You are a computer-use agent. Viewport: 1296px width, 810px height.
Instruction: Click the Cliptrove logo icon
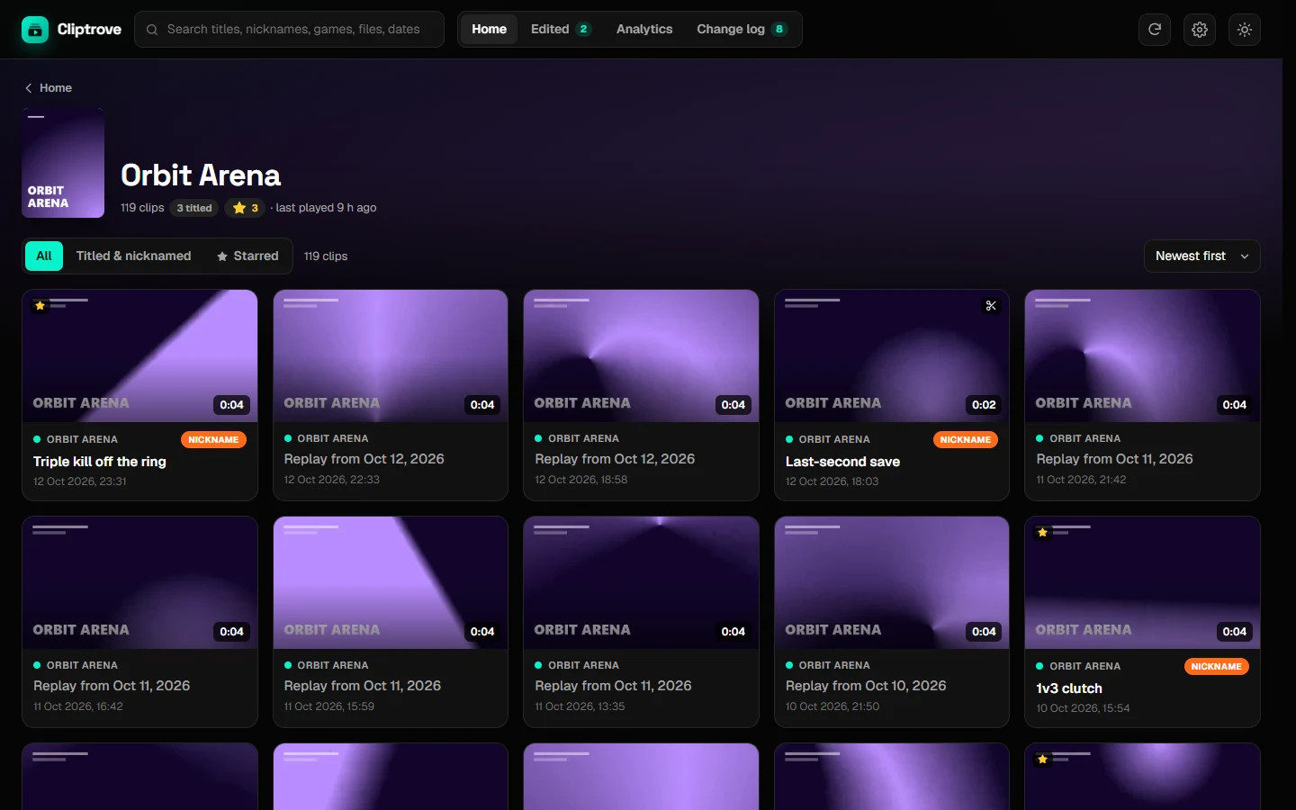35,30
